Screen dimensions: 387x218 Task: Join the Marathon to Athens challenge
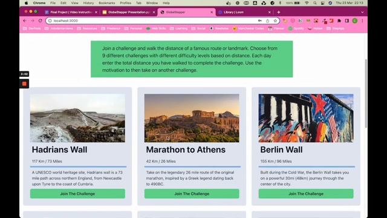[x=192, y=194]
